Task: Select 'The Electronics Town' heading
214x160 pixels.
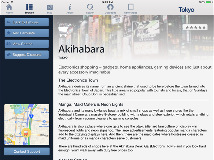Action: [x=78, y=80]
